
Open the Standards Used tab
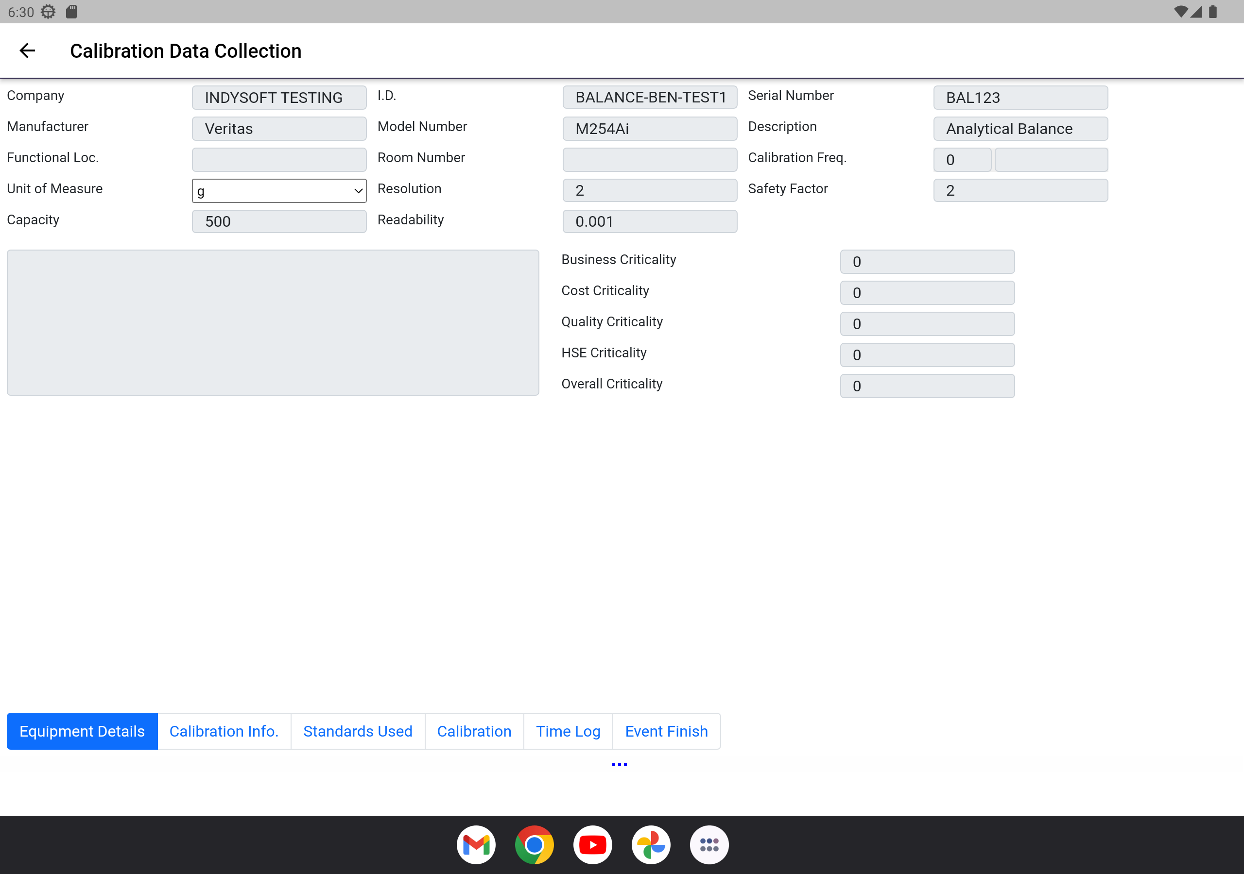[358, 731]
